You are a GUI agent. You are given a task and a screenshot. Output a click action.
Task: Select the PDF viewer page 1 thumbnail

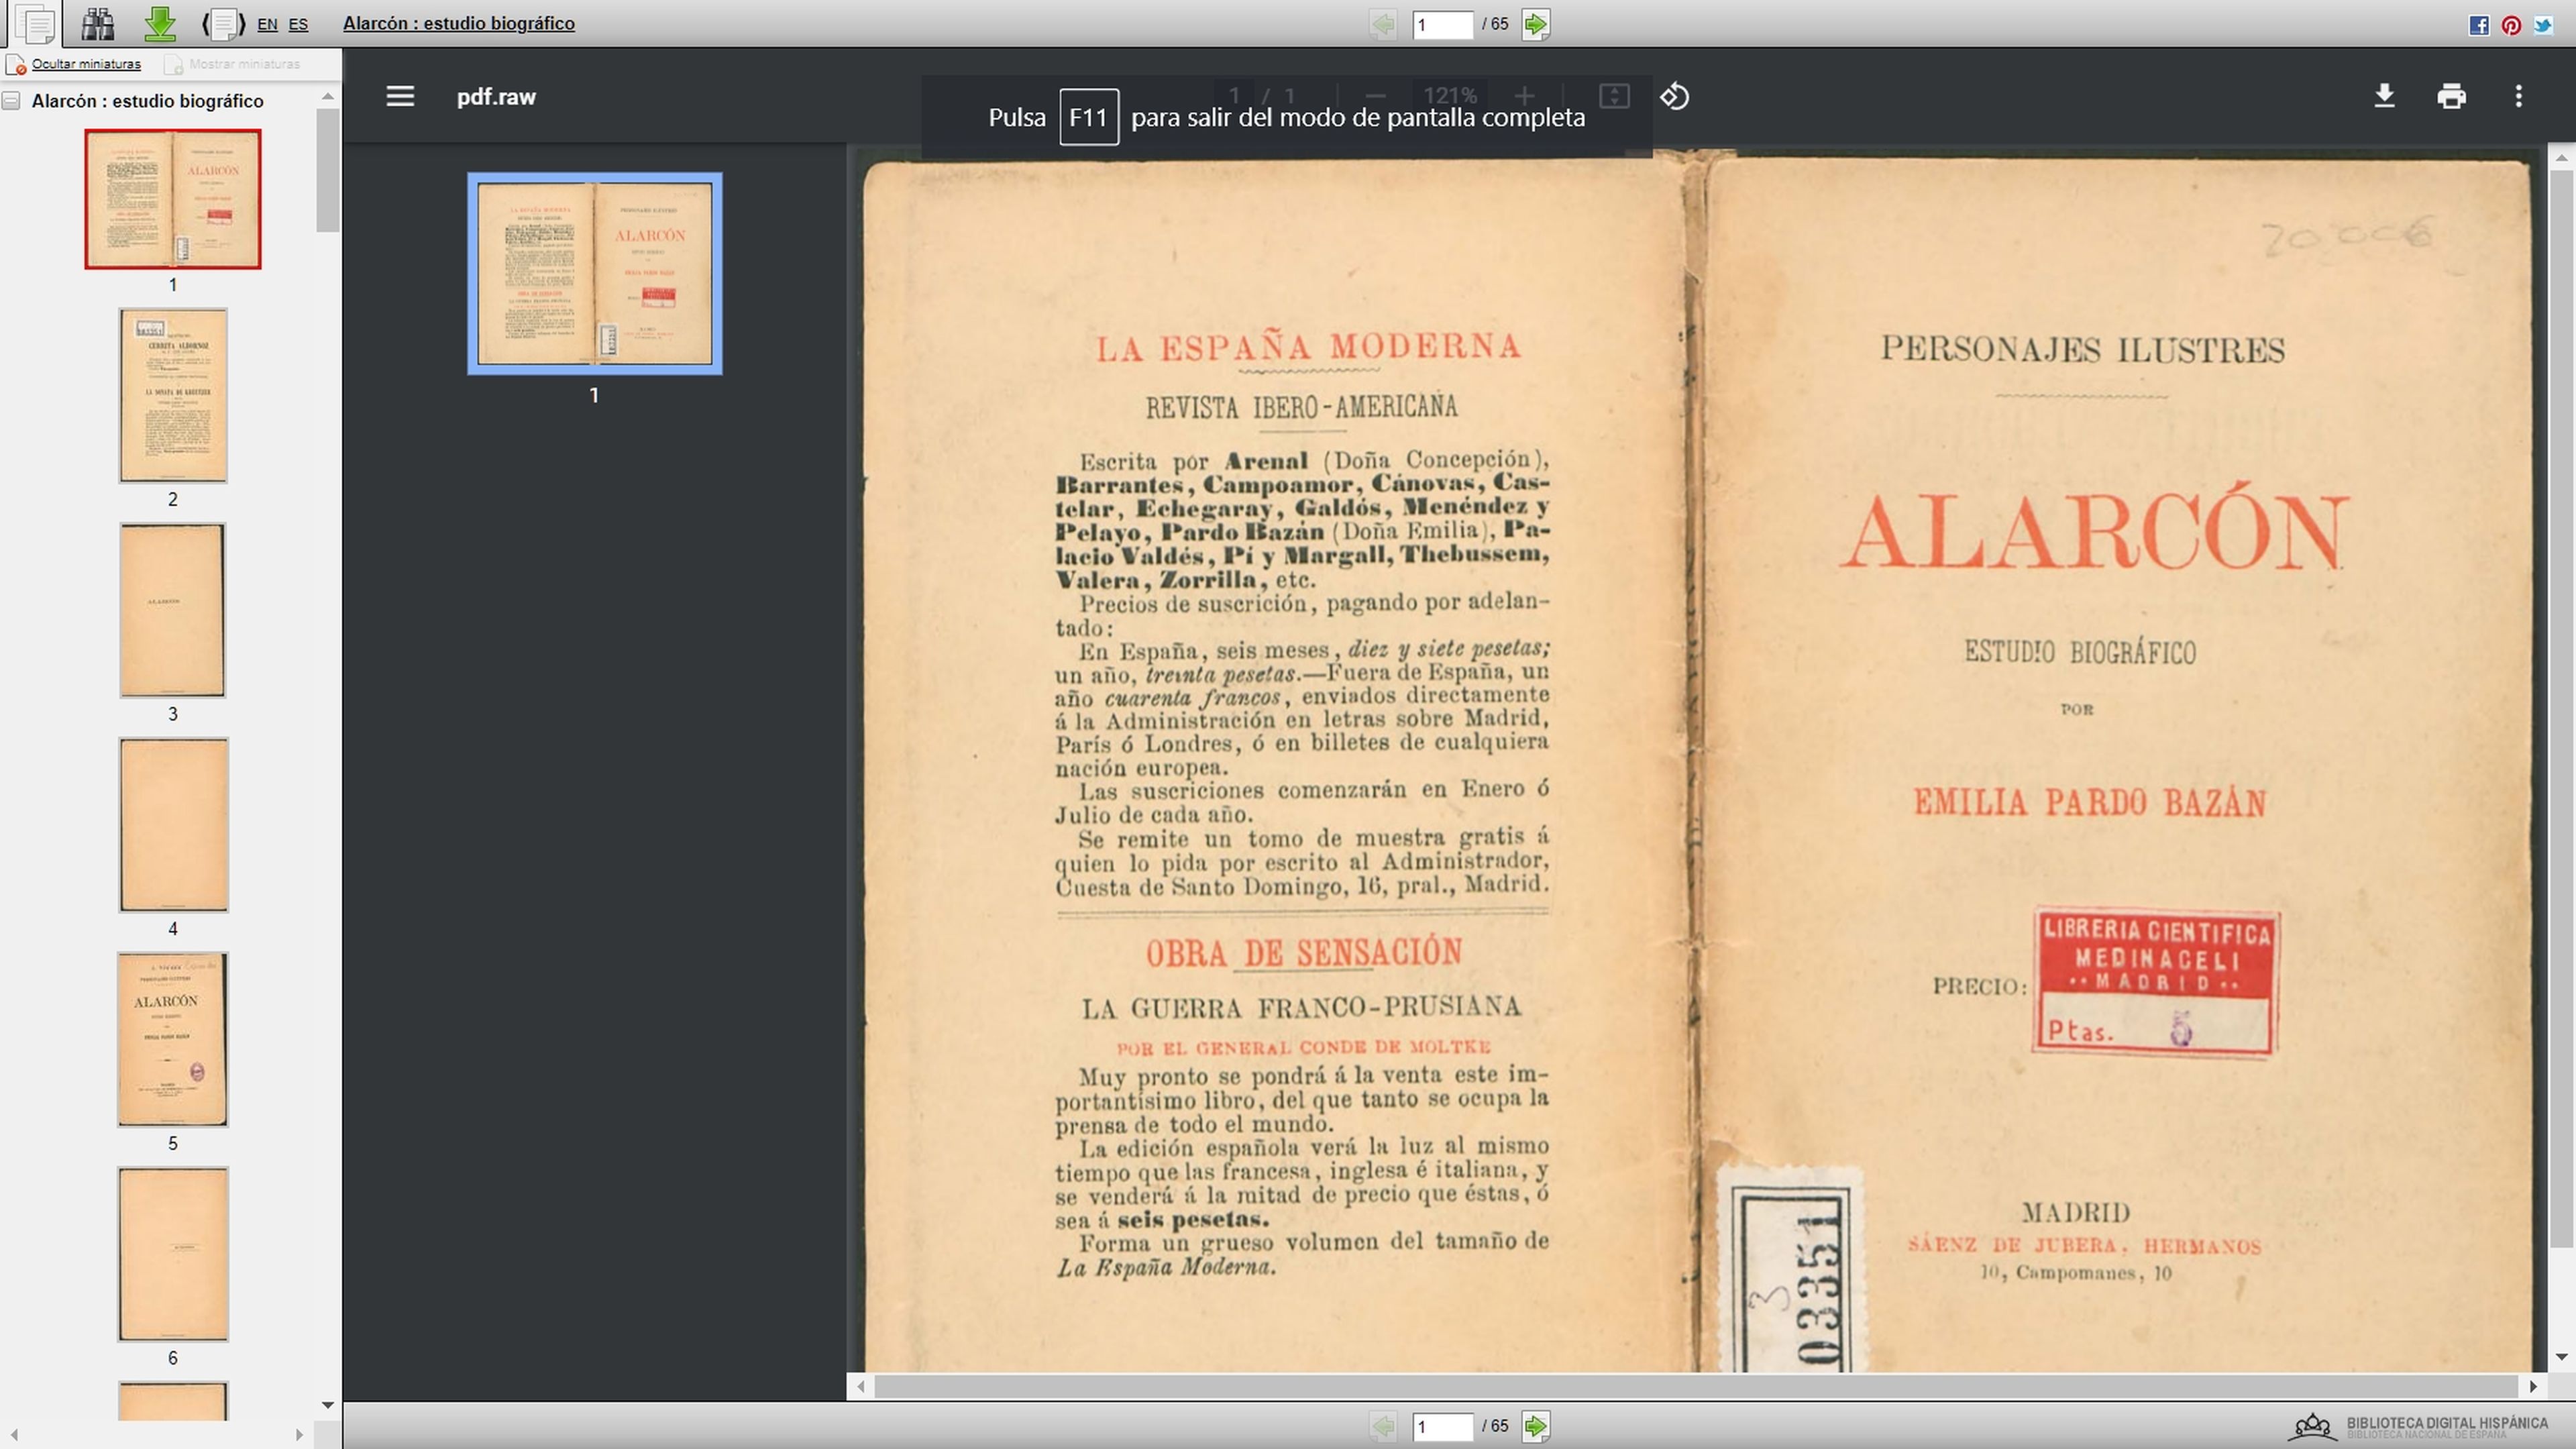(595, 274)
